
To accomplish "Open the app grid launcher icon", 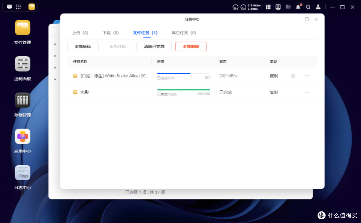I will [18, 7].
